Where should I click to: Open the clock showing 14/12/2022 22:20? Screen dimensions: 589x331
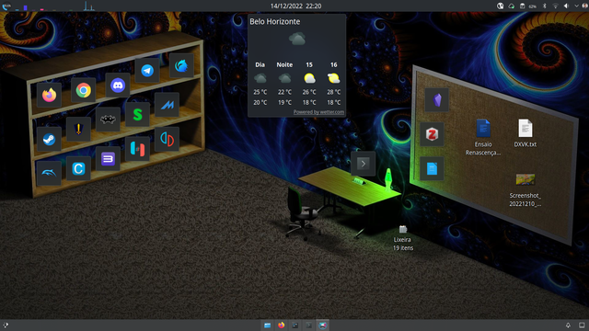click(x=295, y=6)
